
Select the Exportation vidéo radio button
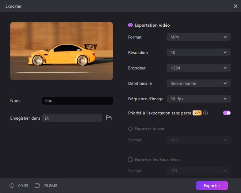point(130,25)
